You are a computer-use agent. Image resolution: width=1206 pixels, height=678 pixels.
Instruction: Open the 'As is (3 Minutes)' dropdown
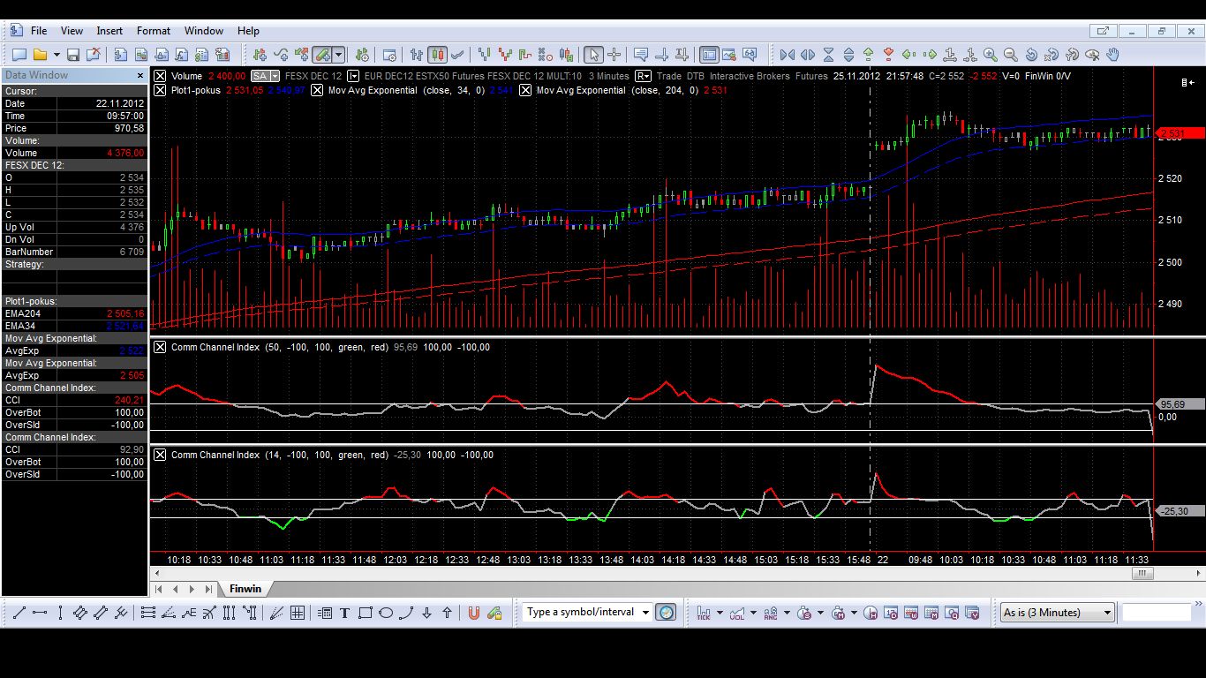(1107, 613)
